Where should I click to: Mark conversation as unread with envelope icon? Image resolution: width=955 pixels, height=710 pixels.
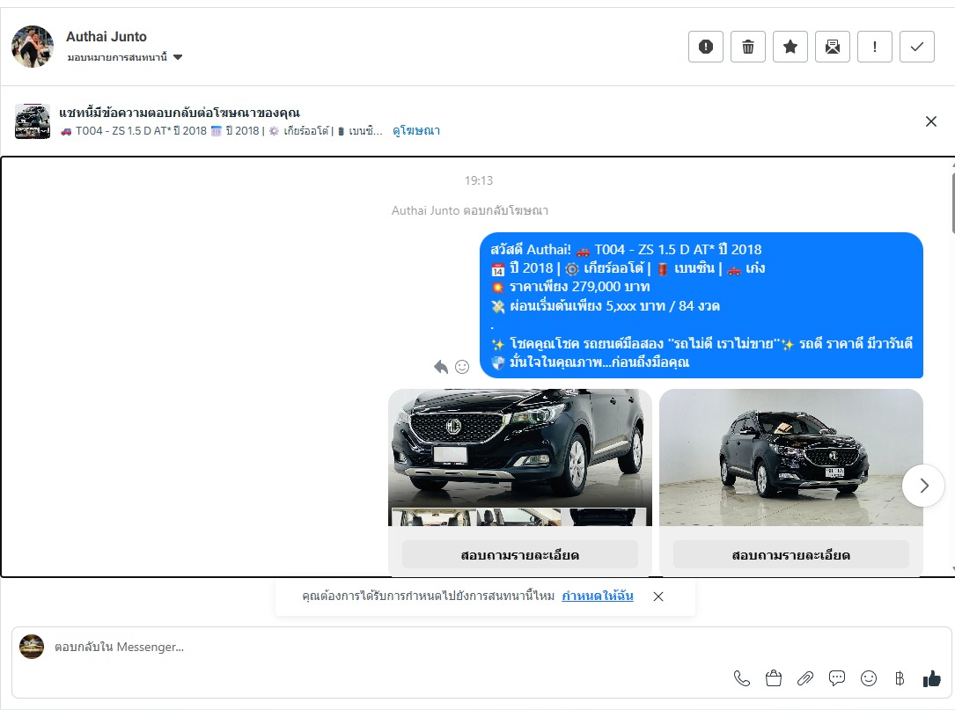coord(832,47)
